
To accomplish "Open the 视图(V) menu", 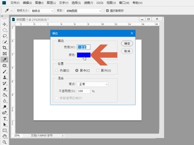I will [x=111, y=3].
